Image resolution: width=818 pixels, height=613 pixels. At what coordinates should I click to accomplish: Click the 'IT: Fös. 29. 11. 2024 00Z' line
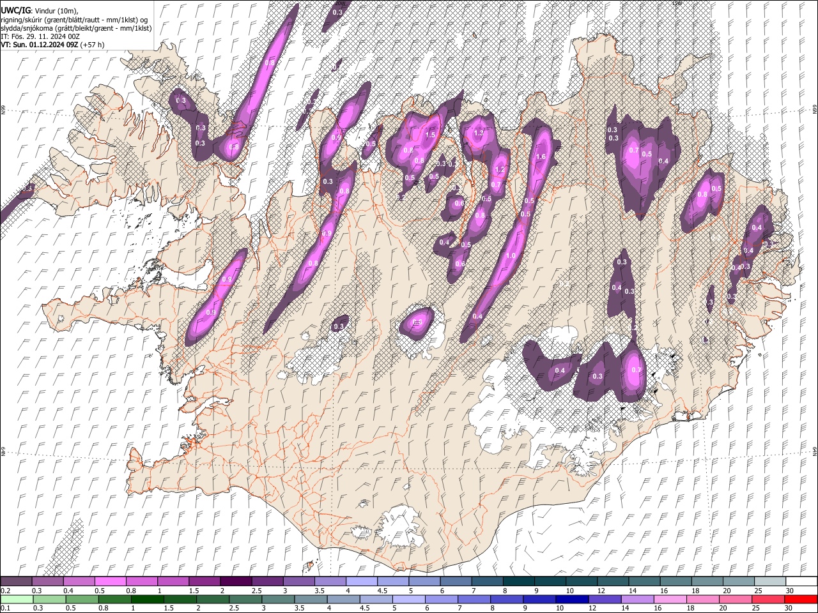[40, 36]
